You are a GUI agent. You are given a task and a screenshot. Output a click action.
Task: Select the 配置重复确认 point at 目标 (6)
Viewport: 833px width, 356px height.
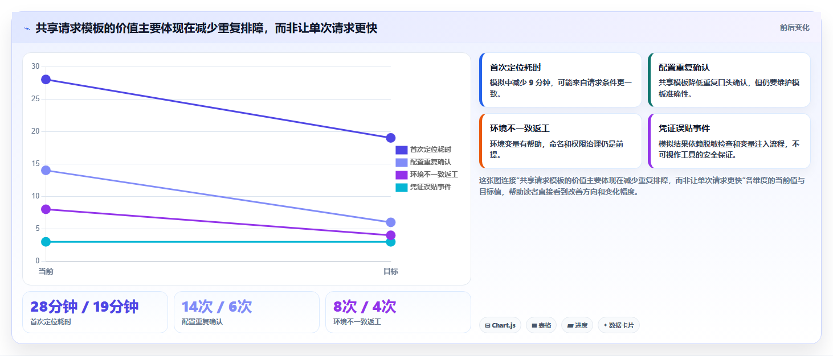[391, 222]
